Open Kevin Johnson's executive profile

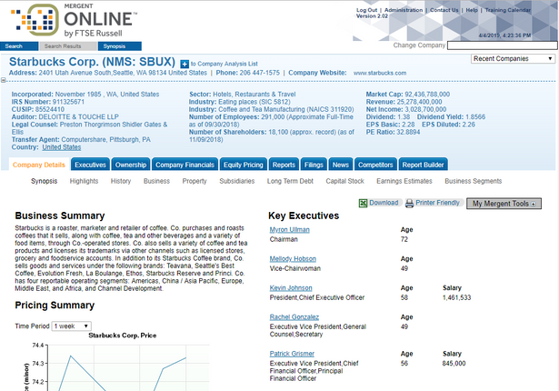click(x=290, y=287)
